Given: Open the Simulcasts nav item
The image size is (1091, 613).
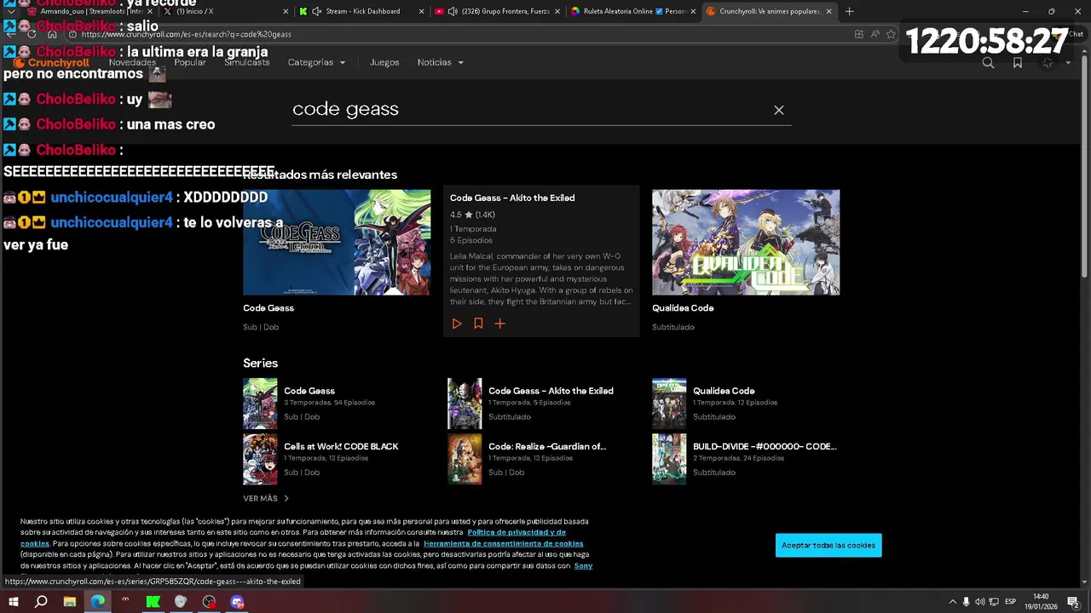Looking at the screenshot, I should pos(246,62).
